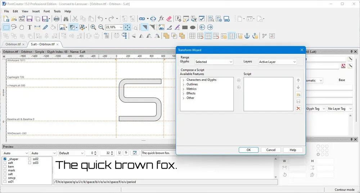The width and height of the screenshot is (360, 193).
Task: Choose the measure ruler tool
Action: click(x=37, y=27)
